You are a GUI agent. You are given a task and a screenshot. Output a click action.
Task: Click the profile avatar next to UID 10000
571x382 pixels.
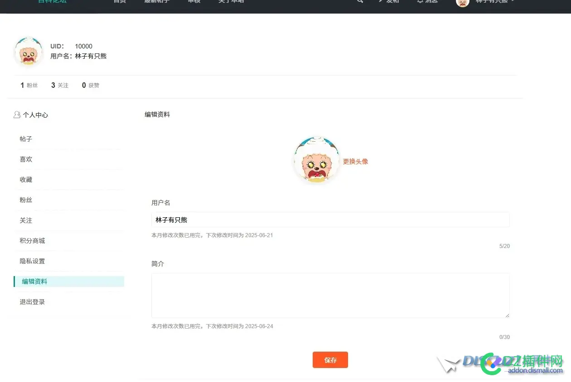tap(29, 51)
